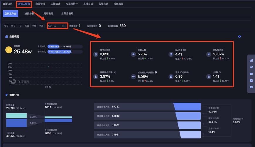Click the help icon next to UV价值

pyautogui.click(x=185, y=50)
